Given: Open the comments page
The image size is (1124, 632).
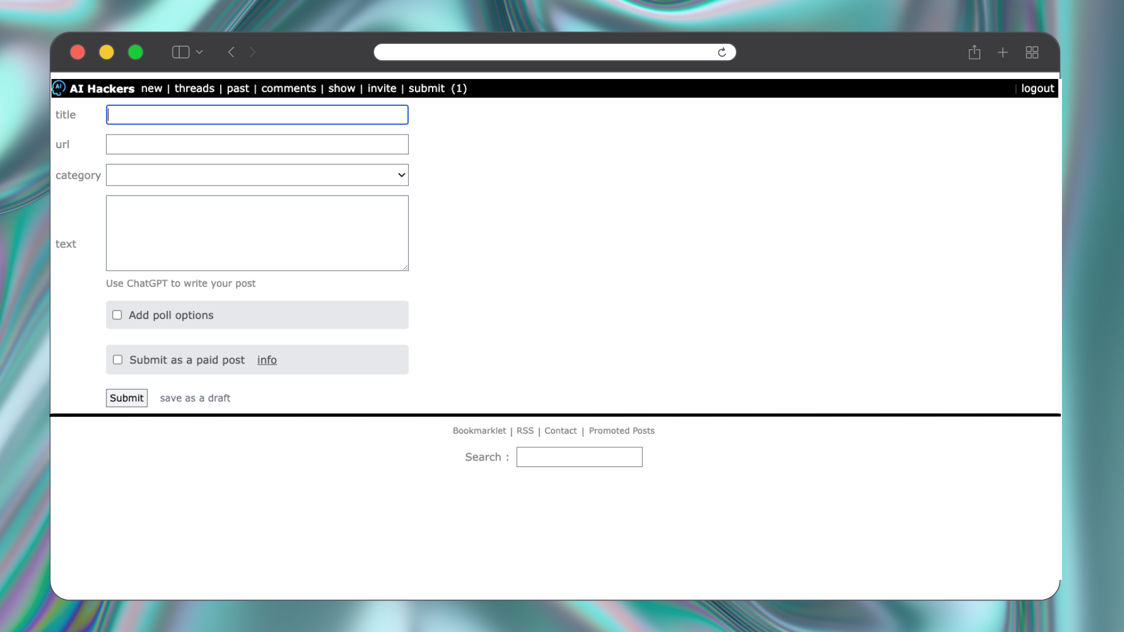Looking at the screenshot, I should coord(289,88).
